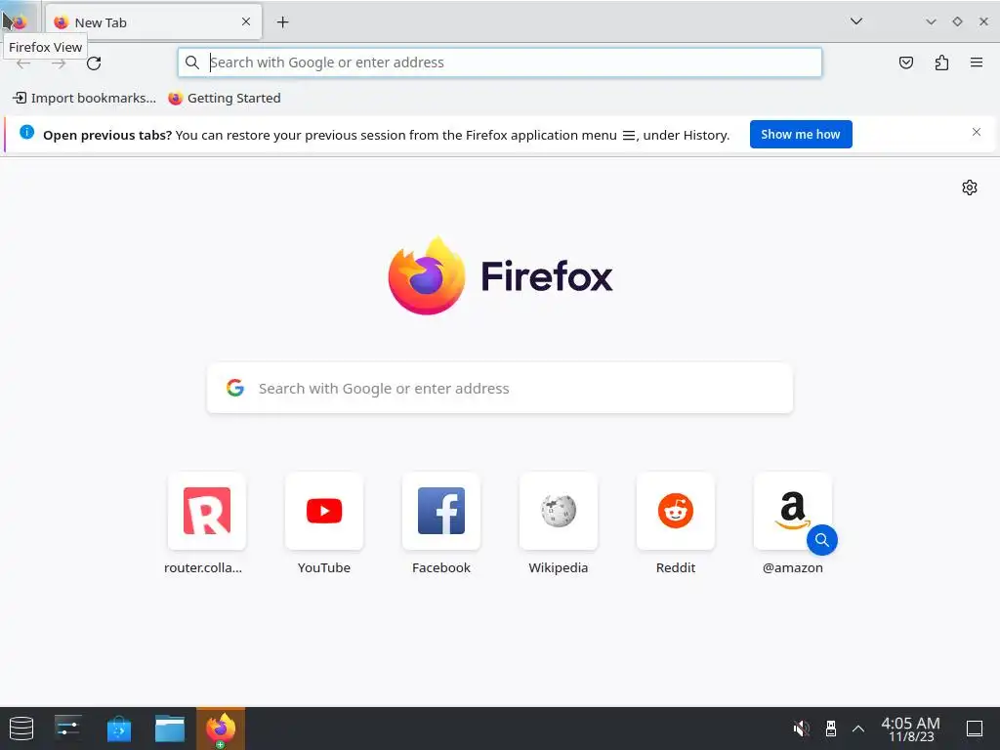Click the address bar search field
The width and height of the screenshot is (1000, 750).
click(499, 62)
